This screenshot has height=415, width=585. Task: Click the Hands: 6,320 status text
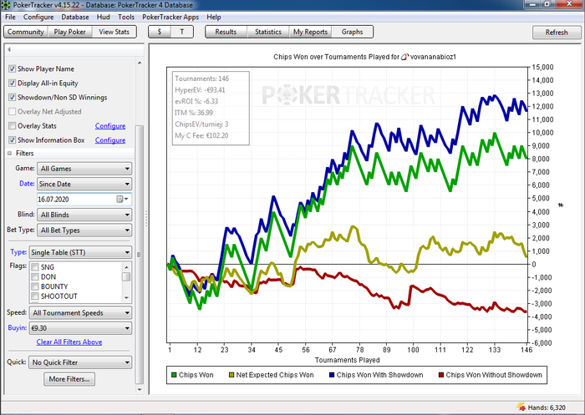coord(547,407)
